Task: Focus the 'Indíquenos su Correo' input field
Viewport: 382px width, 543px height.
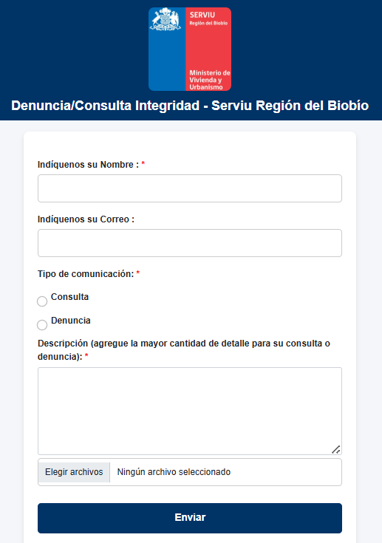Action: click(190, 243)
